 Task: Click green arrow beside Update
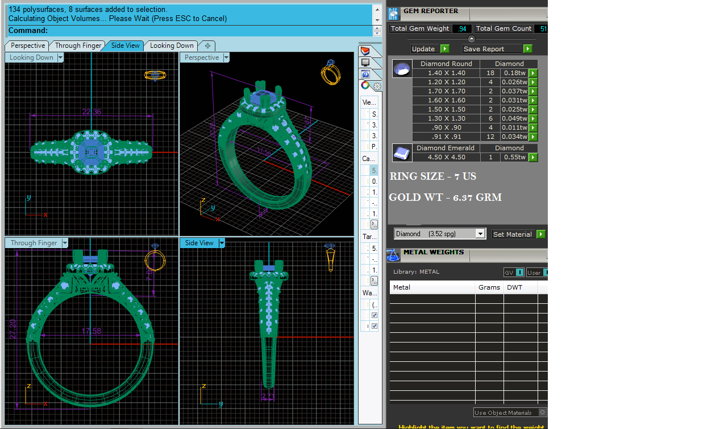point(445,49)
